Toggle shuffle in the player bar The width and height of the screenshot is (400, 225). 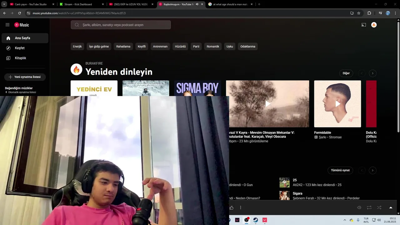pos(379,207)
